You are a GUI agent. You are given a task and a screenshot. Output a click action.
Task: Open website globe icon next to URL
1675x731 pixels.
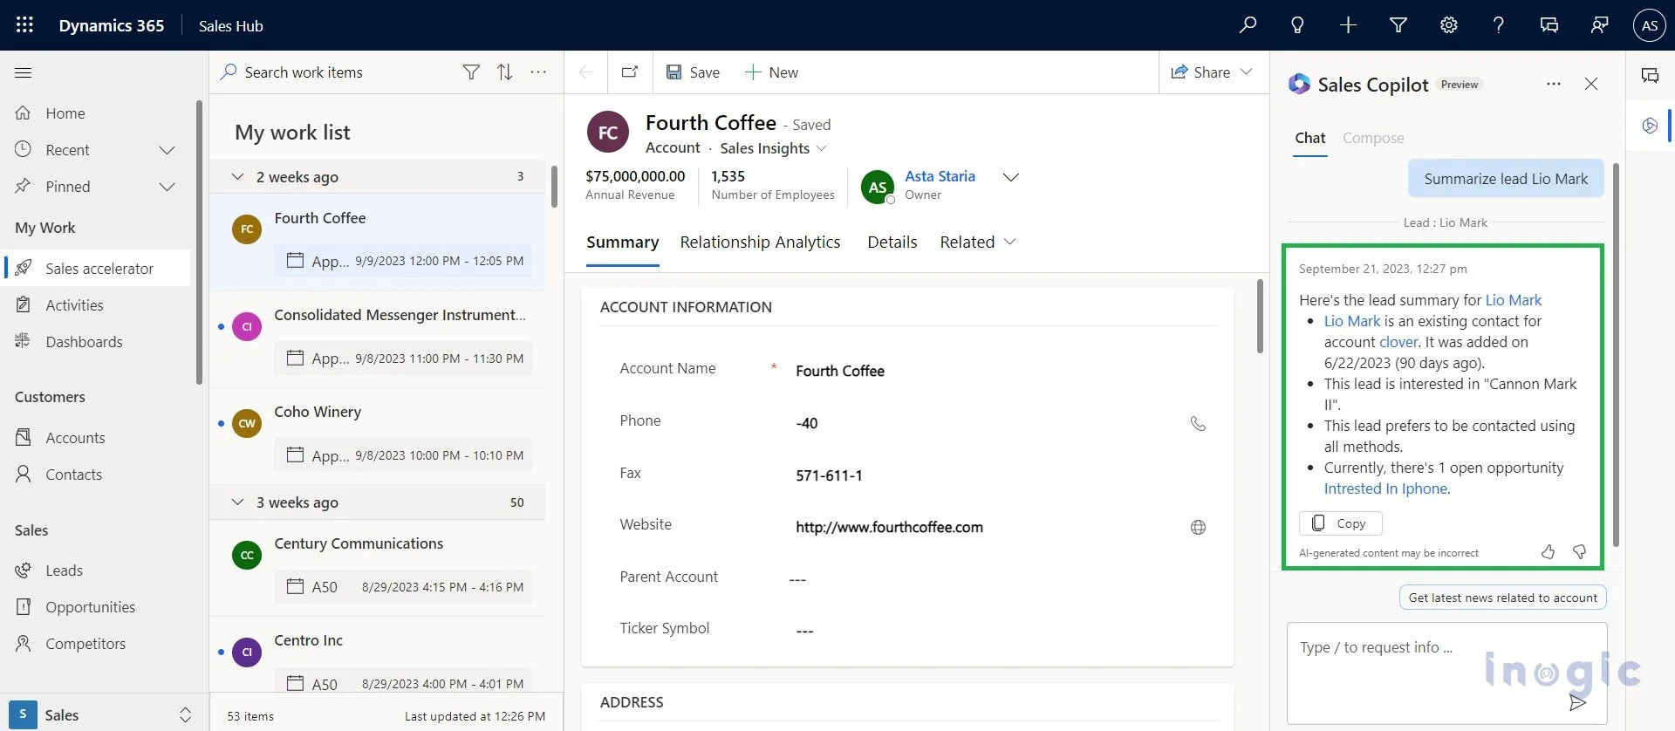(x=1198, y=527)
